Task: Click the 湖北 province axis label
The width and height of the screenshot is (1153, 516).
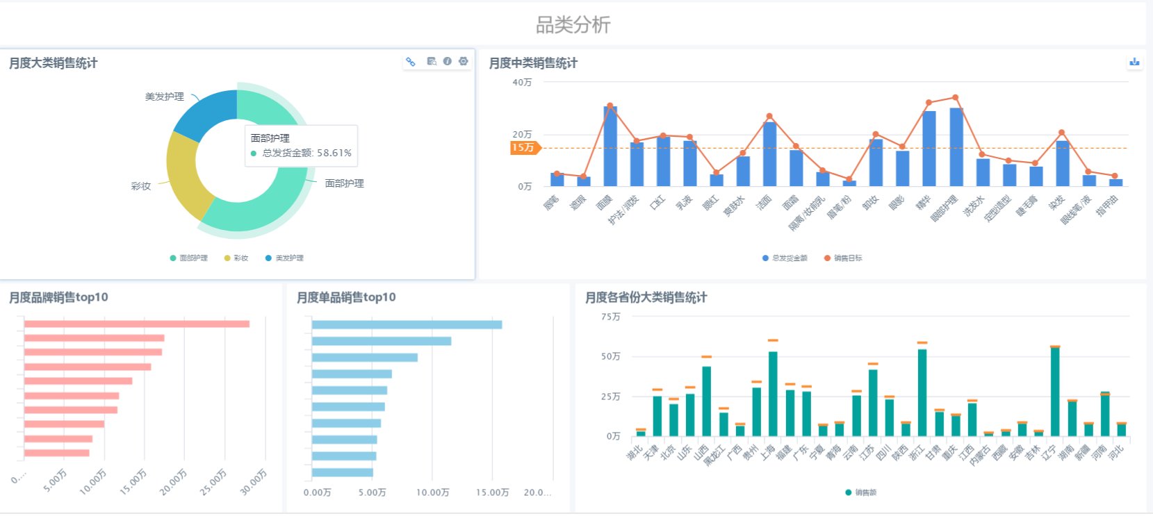Action: pyautogui.click(x=635, y=453)
